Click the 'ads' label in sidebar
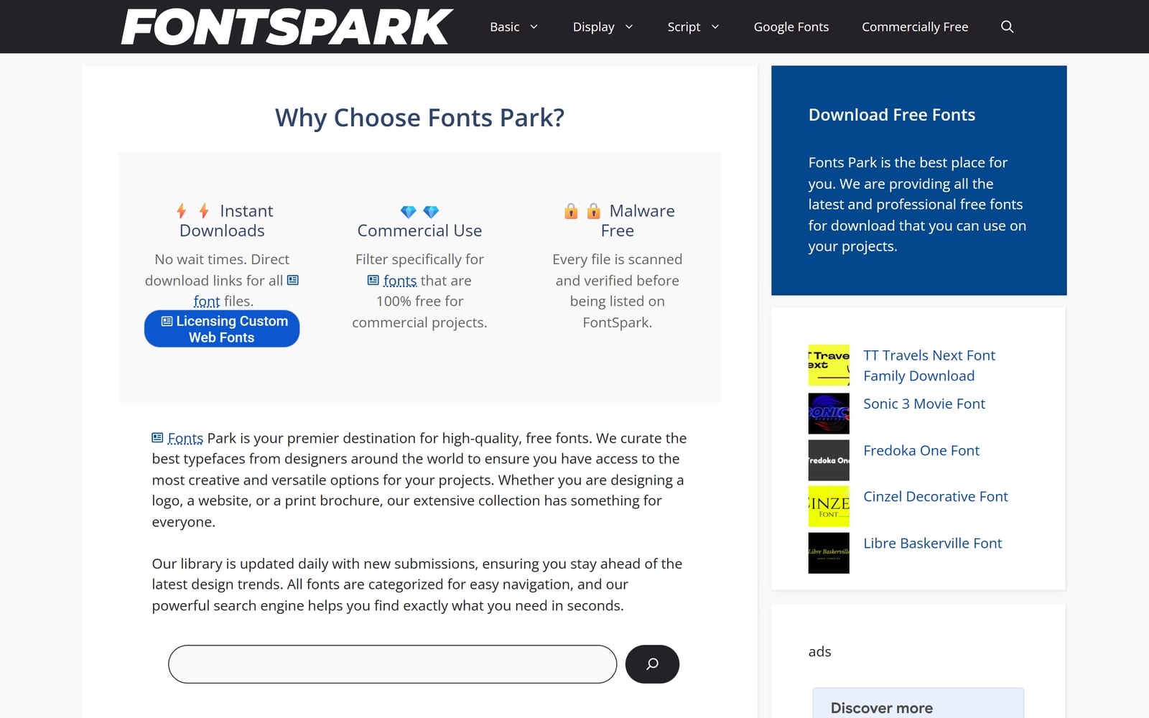 [819, 651]
